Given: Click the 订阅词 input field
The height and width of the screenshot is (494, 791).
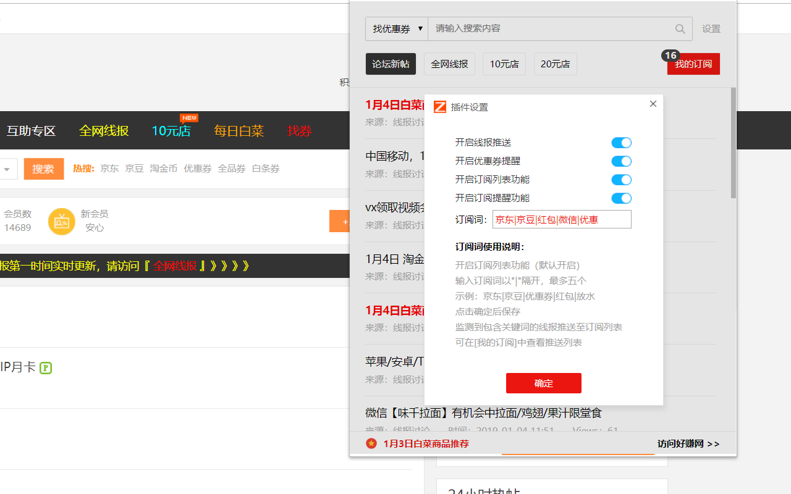Looking at the screenshot, I should 562,219.
